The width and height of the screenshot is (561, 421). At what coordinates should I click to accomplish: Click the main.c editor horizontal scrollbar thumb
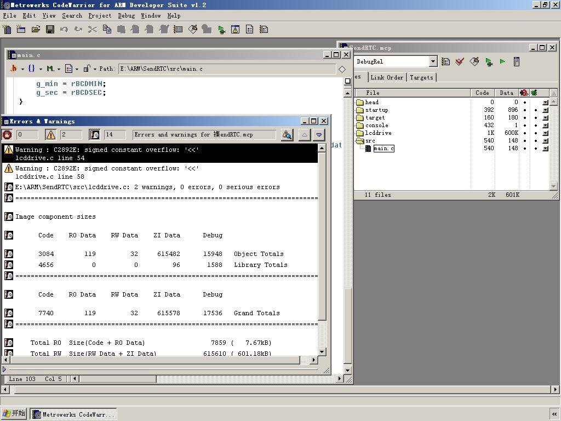[x=117, y=378]
